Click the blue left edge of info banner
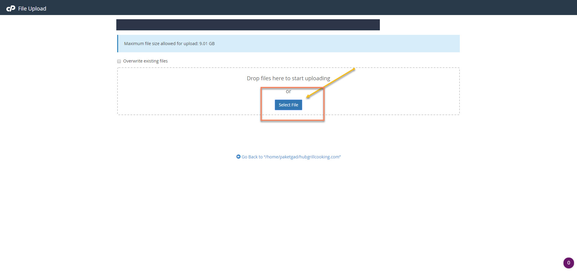 (x=118, y=44)
